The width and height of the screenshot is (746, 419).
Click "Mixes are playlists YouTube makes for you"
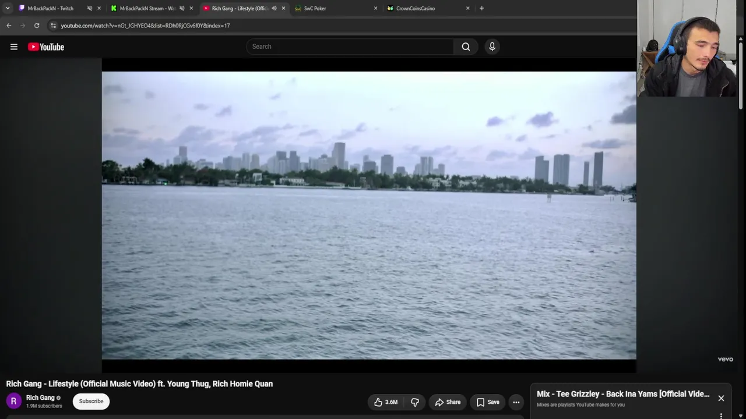(580, 405)
